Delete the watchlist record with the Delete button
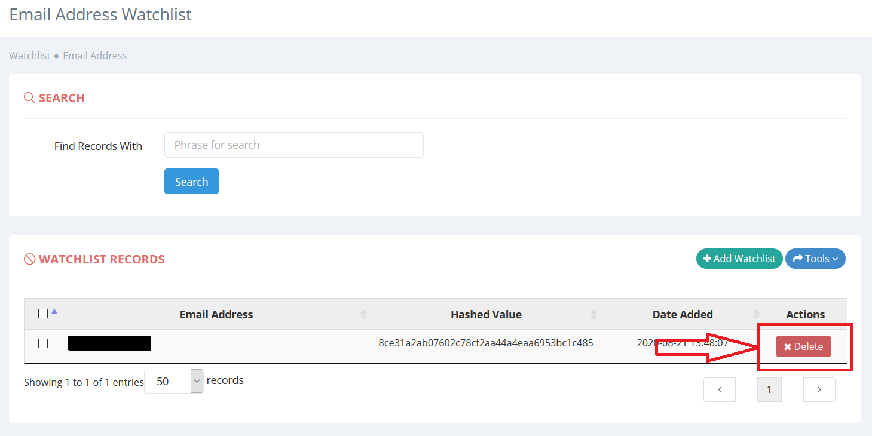This screenshot has height=436, width=872. [803, 346]
